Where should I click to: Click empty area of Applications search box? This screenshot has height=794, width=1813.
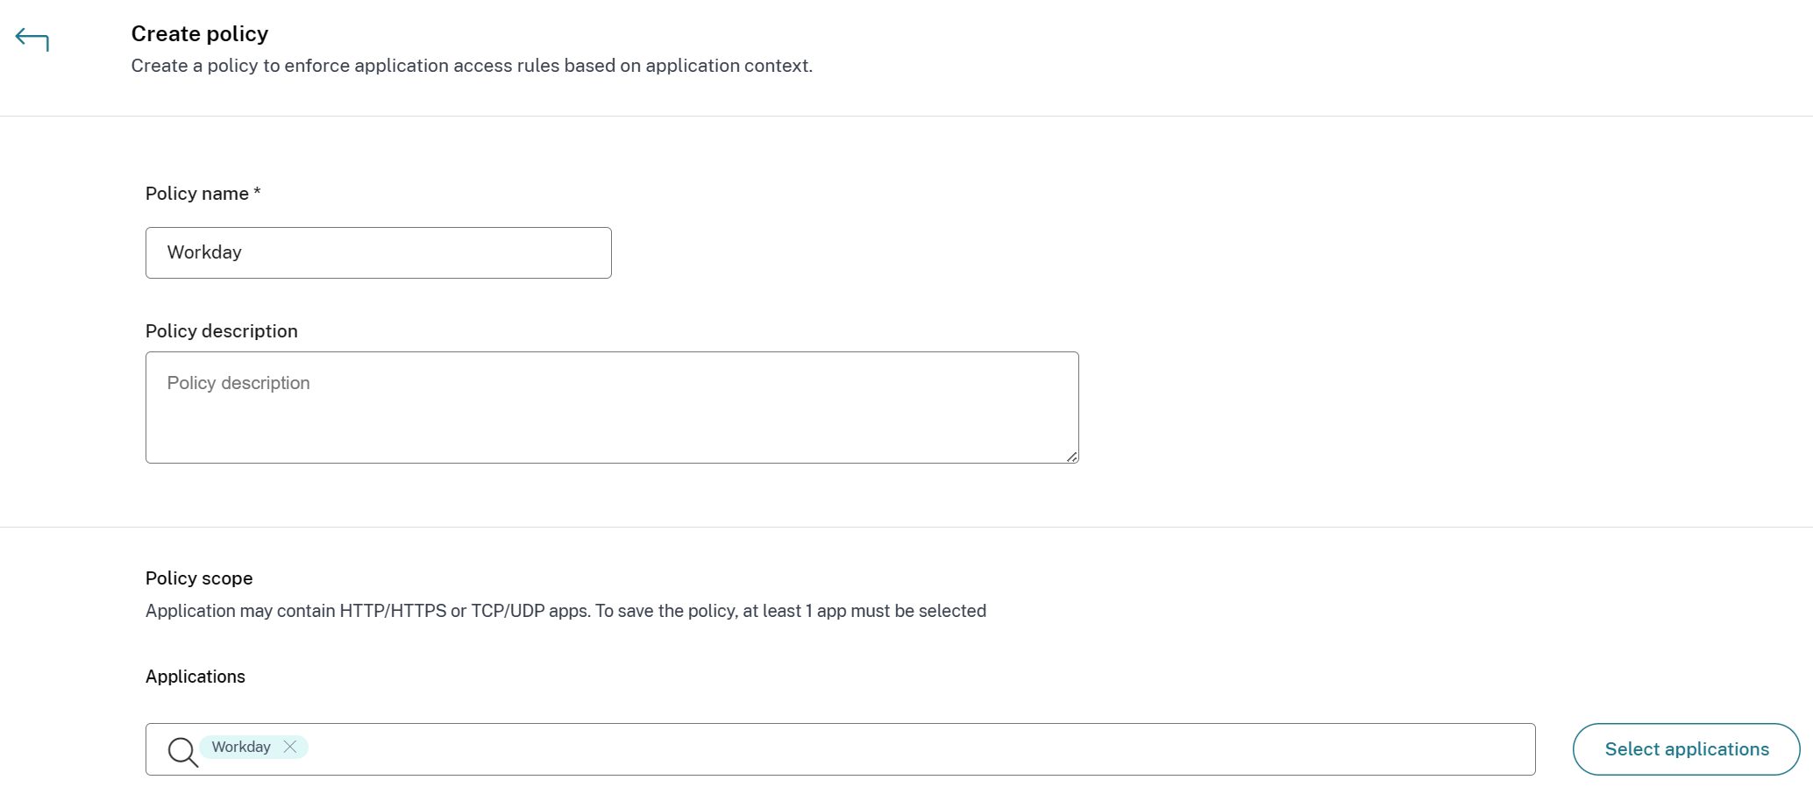tap(877, 749)
